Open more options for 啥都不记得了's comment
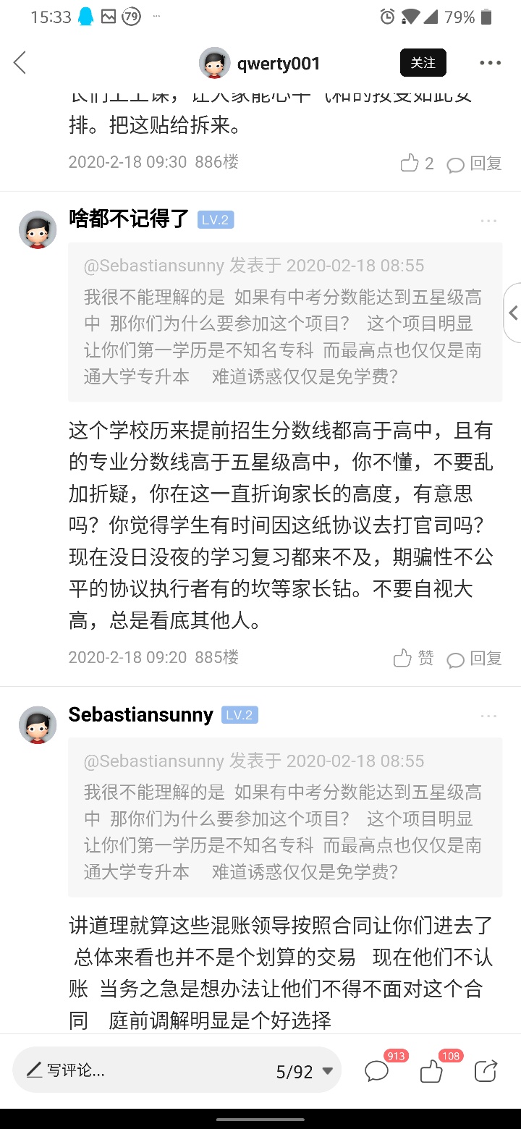The height and width of the screenshot is (1129, 521). 488,221
